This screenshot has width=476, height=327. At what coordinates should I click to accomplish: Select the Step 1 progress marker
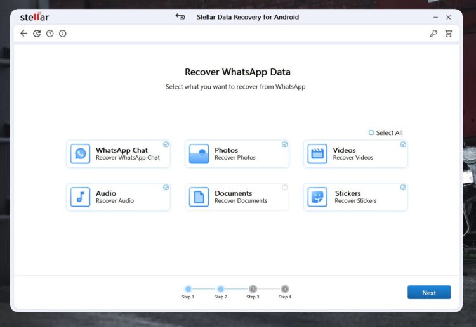(188, 289)
